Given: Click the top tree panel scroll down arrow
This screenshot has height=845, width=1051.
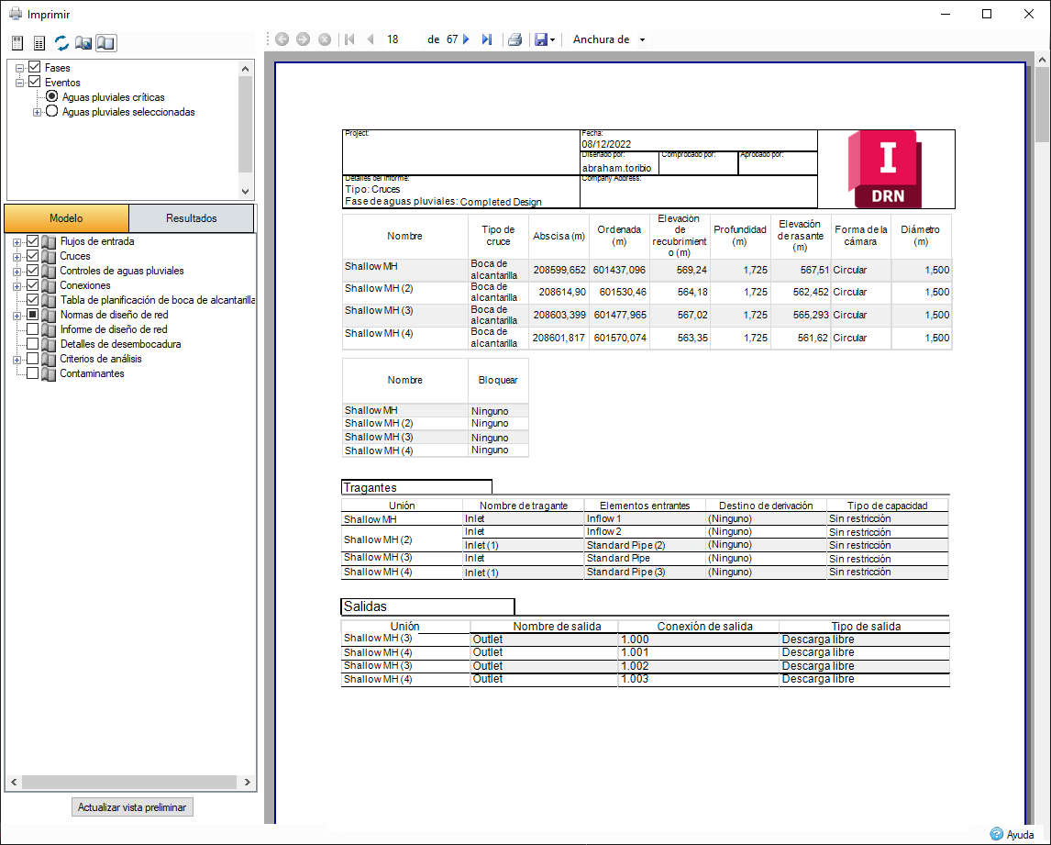Looking at the screenshot, I should 245,192.
